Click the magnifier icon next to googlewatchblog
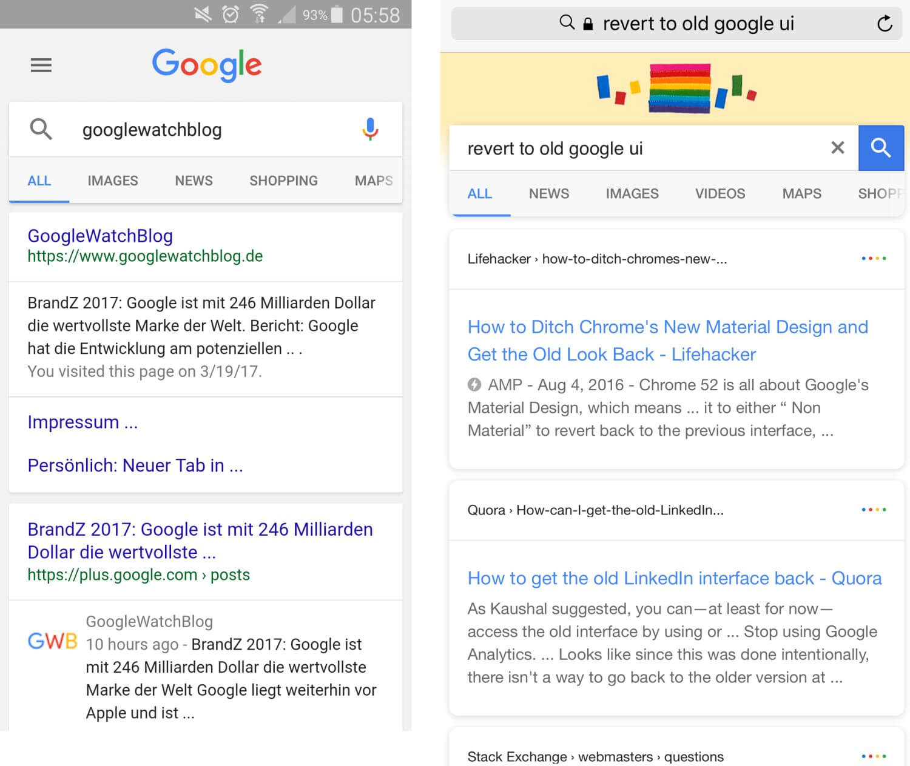 point(41,129)
